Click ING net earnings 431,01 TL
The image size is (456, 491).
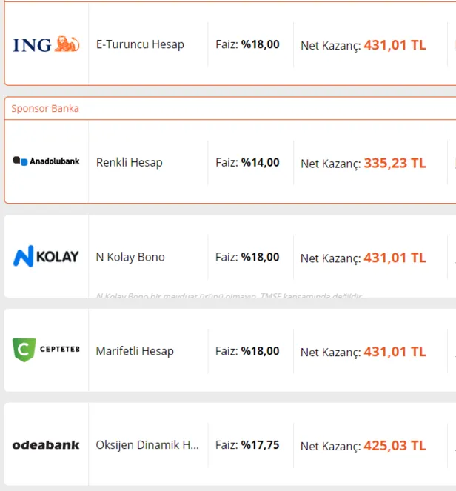tap(395, 45)
